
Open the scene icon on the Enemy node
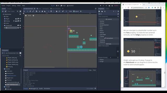pyautogui.click(x=16, y=21)
